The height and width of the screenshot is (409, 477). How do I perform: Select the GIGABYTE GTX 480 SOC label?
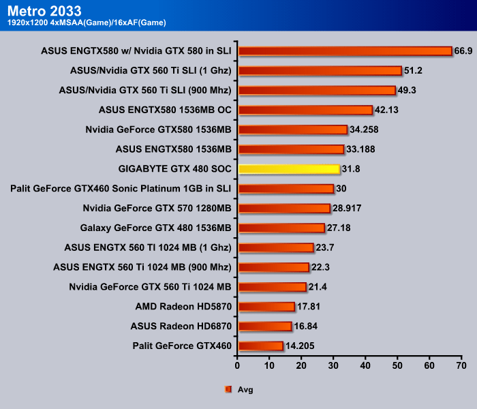[175, 169]
